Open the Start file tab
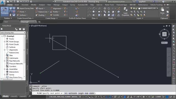176x99 pixels. pos(6,22)
